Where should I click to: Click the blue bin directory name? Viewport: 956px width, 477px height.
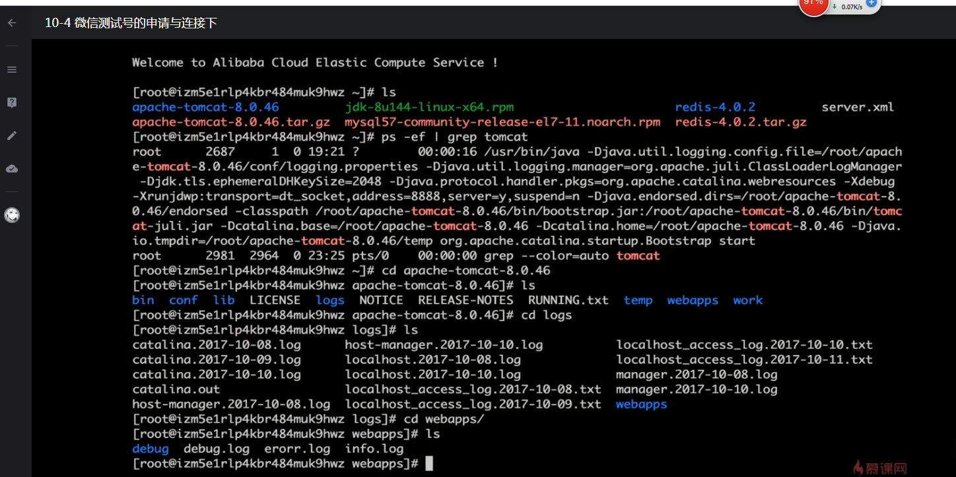[x=143, y=300]
